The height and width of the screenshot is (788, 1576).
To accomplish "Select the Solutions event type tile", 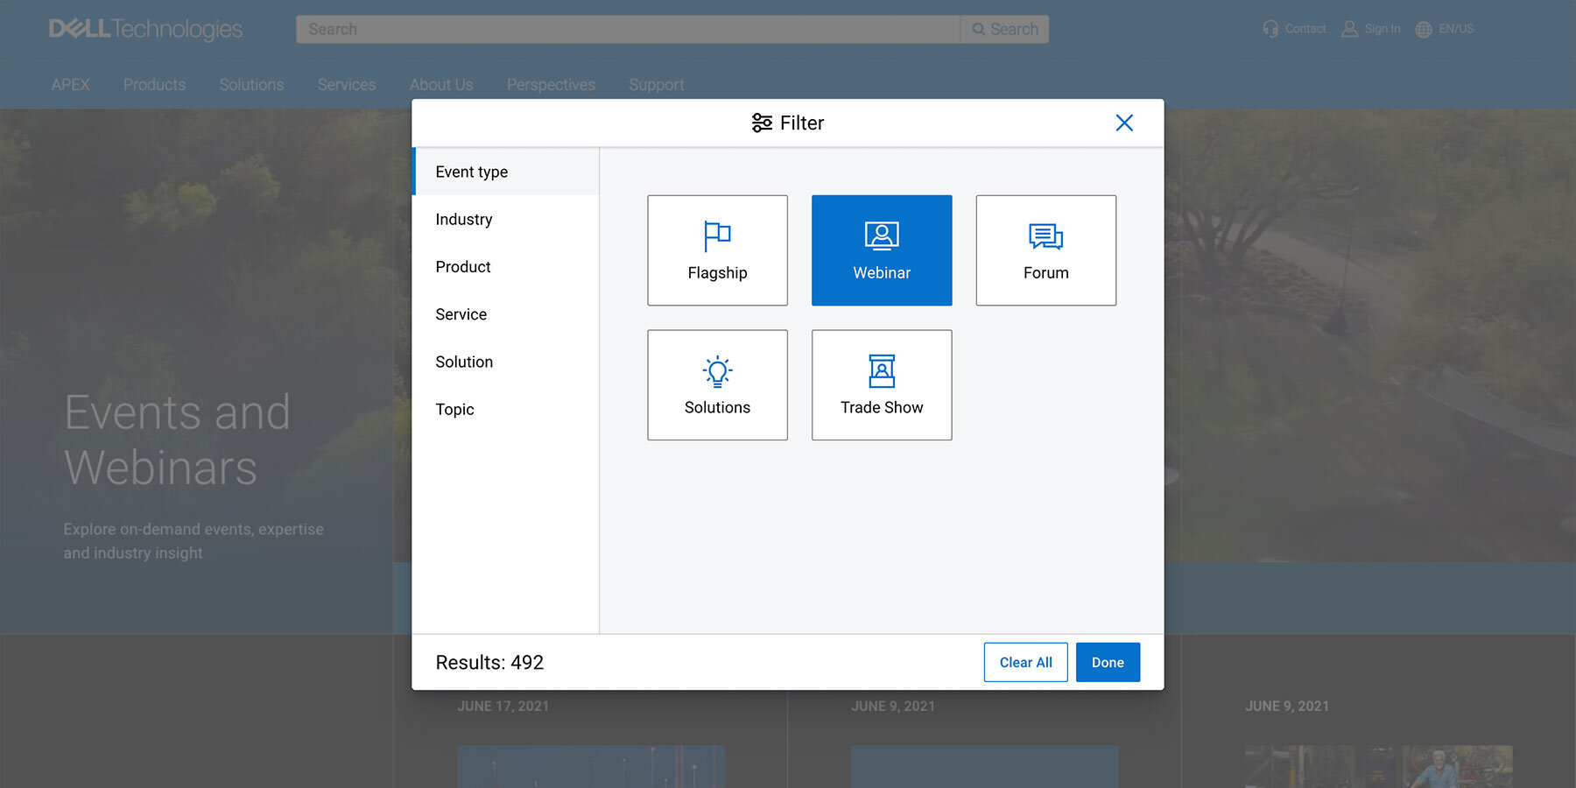I will 717,385.
